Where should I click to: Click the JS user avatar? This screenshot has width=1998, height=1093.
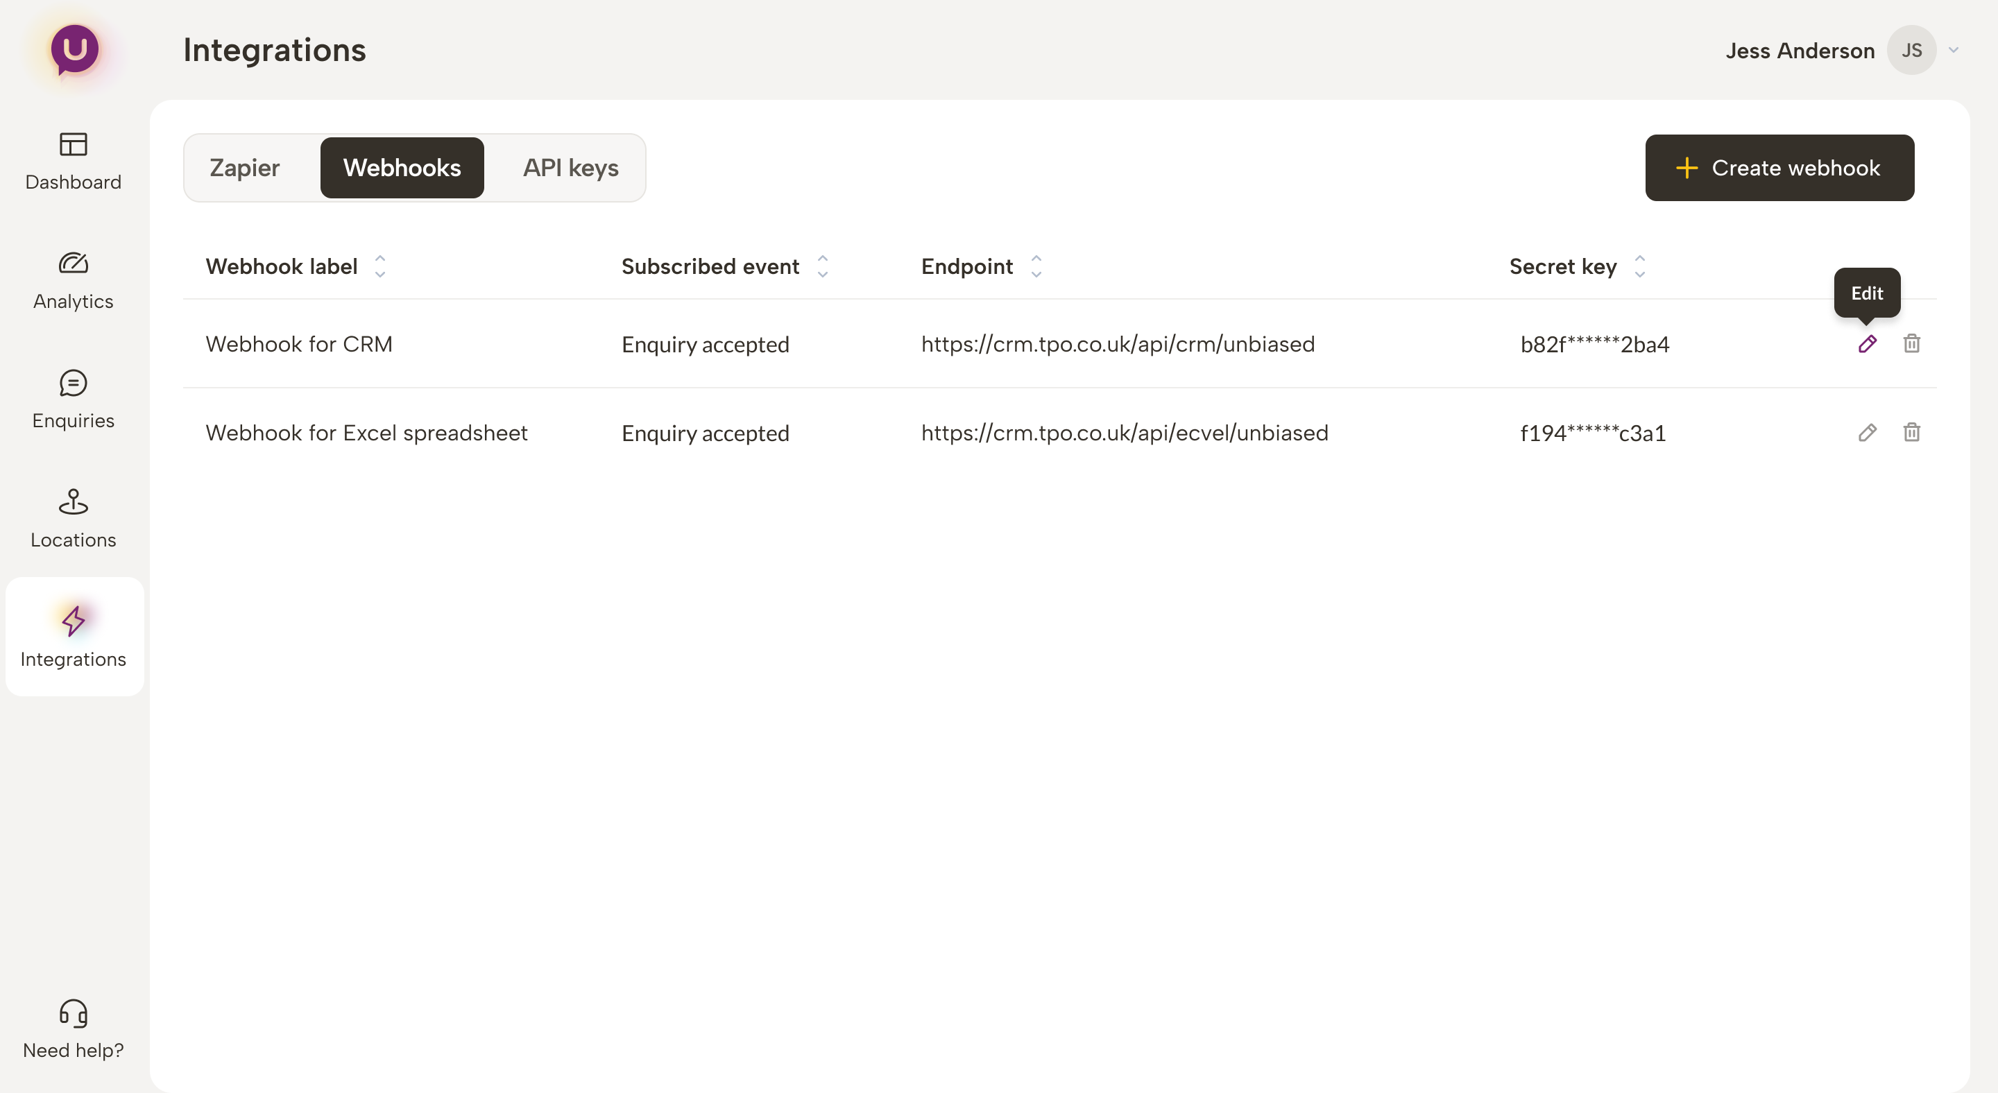point(1911,51)
